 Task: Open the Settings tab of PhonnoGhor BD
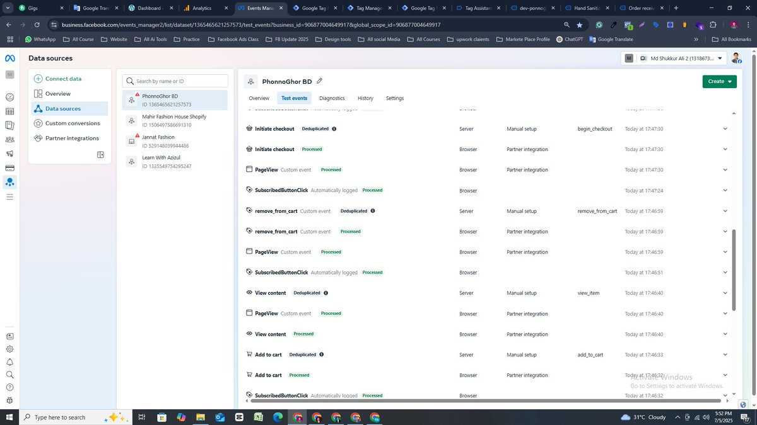395,98
